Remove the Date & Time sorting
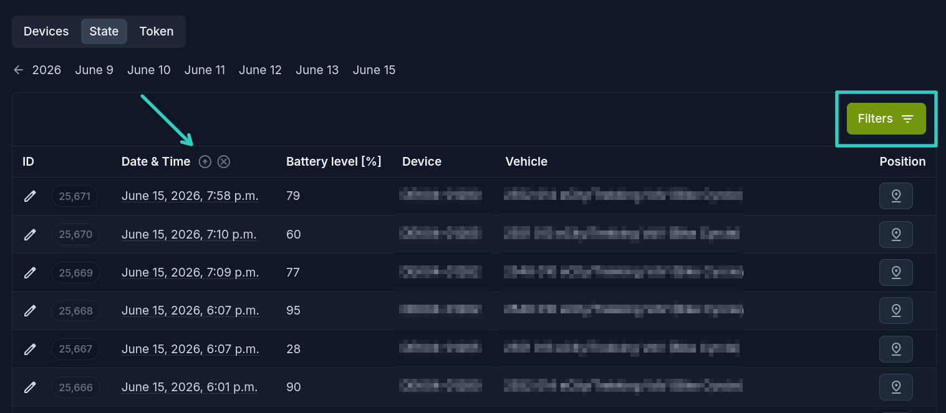 tap(224, 162)
